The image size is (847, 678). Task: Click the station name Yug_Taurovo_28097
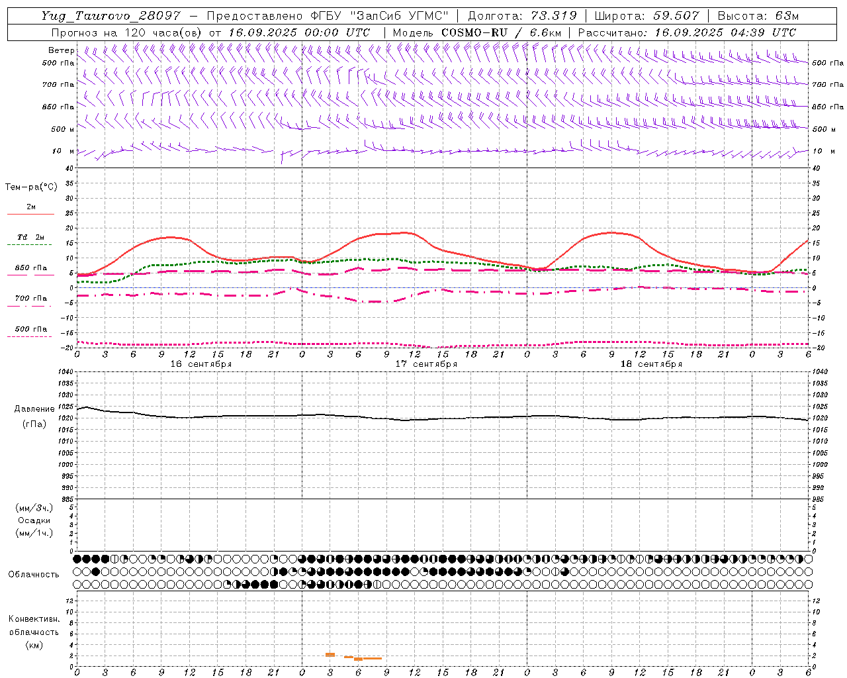pos(111,16)
